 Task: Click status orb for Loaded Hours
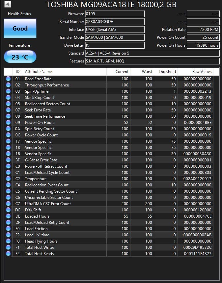point(8,216)
